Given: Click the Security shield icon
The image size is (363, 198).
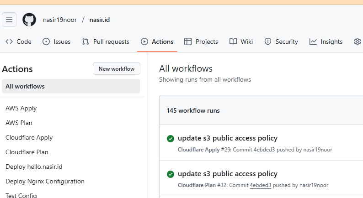Looking at the screenshot, I should click(267, 42).
